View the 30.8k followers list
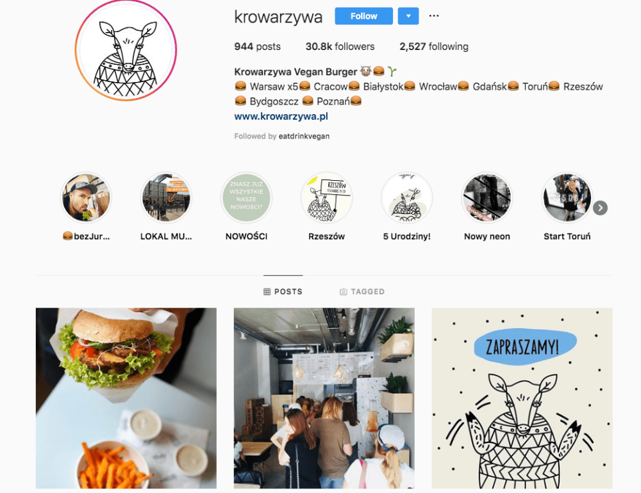This screenshot has width=641, height=493. pos(340,47)
